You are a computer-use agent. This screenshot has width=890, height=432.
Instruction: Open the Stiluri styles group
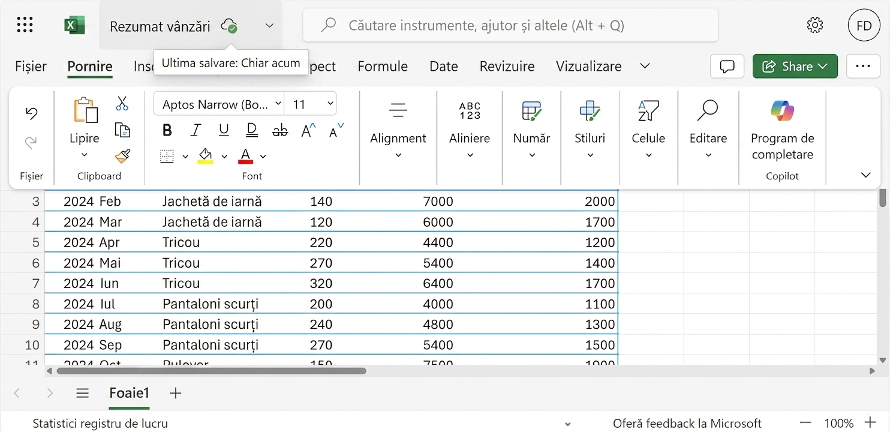click(590, 110)
